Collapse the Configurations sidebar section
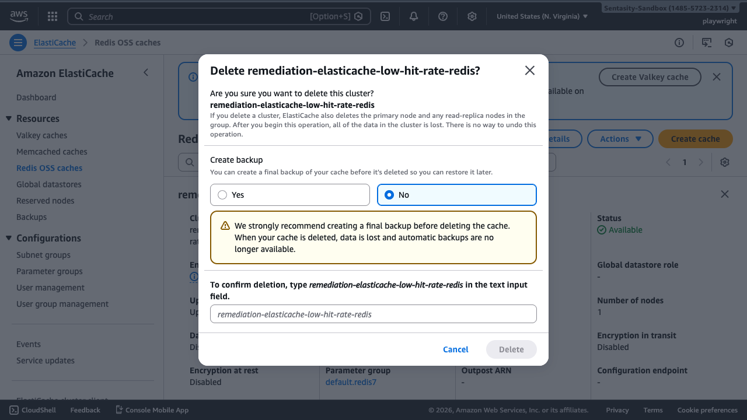This screenshot has width=747, height=420. click(9, 238)
